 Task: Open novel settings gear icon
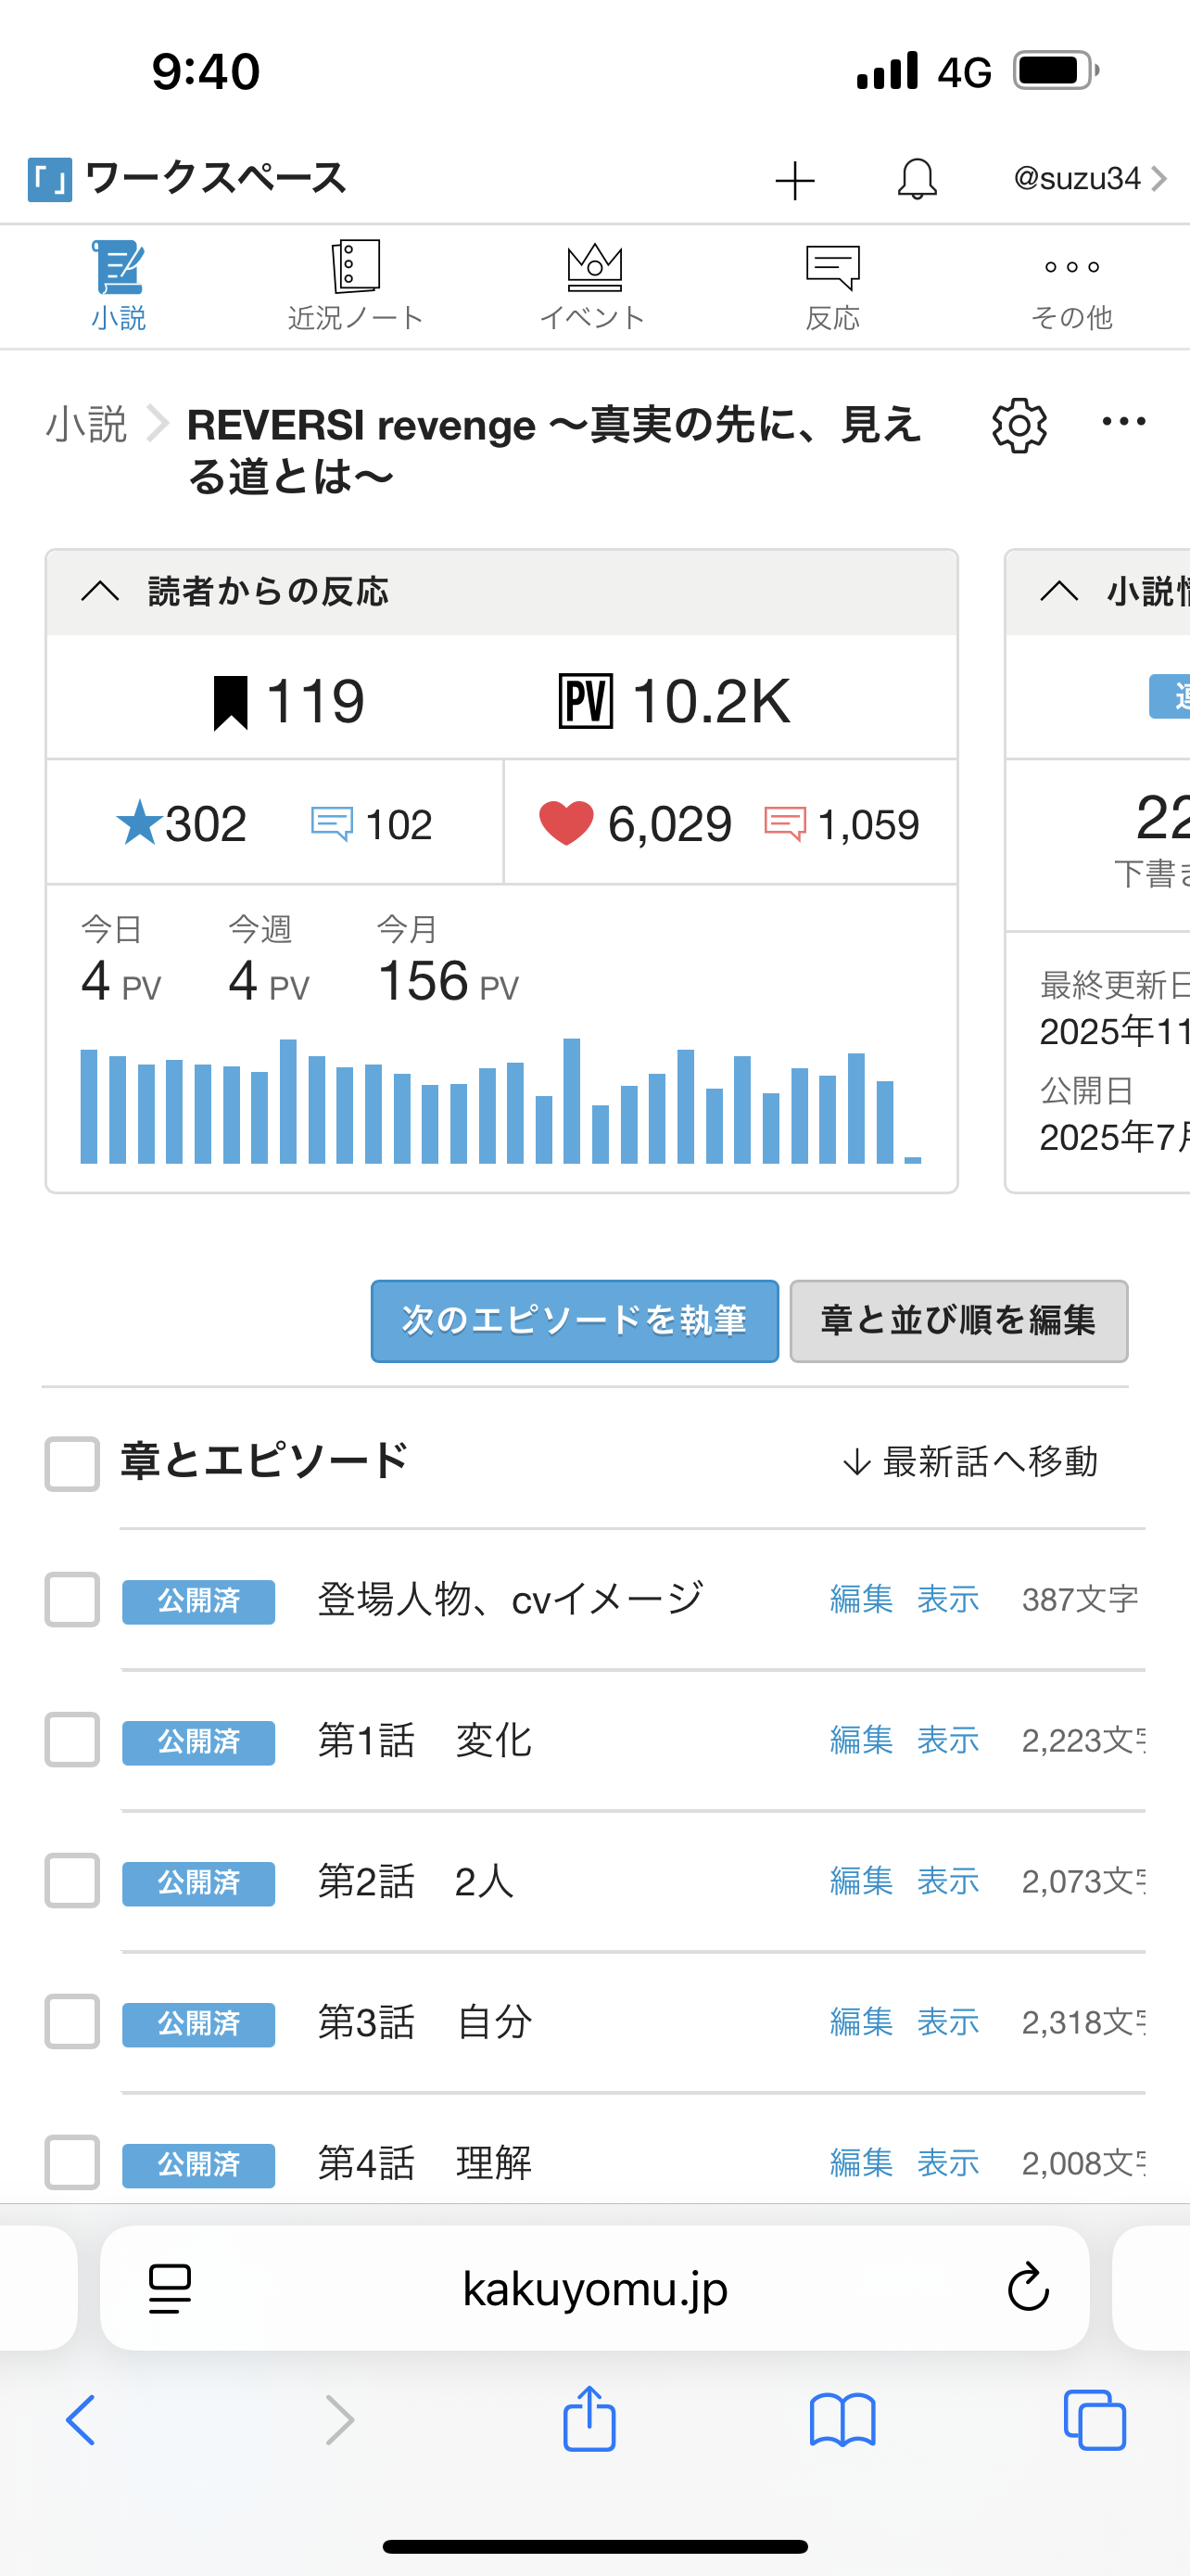click(x=1019, y=426)
